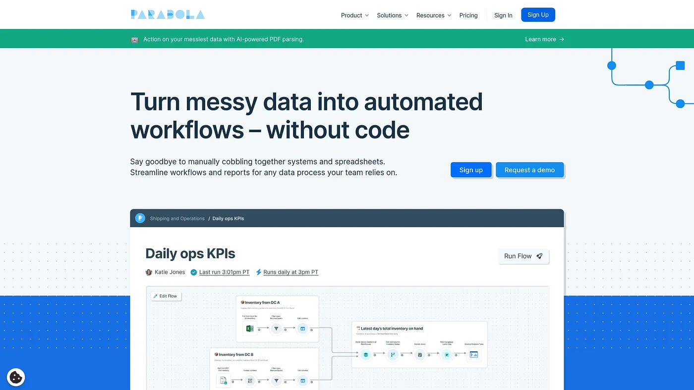Image resolution: width=694 pixels, height=390 pixels.
Task: Click Sign In in the navigation
Action: click(503, 15)
